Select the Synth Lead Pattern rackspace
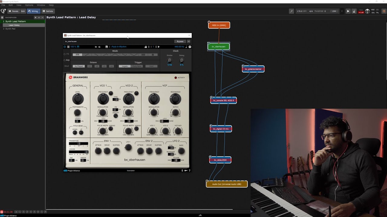Screen dimensions: 387x217 [23, 21]
